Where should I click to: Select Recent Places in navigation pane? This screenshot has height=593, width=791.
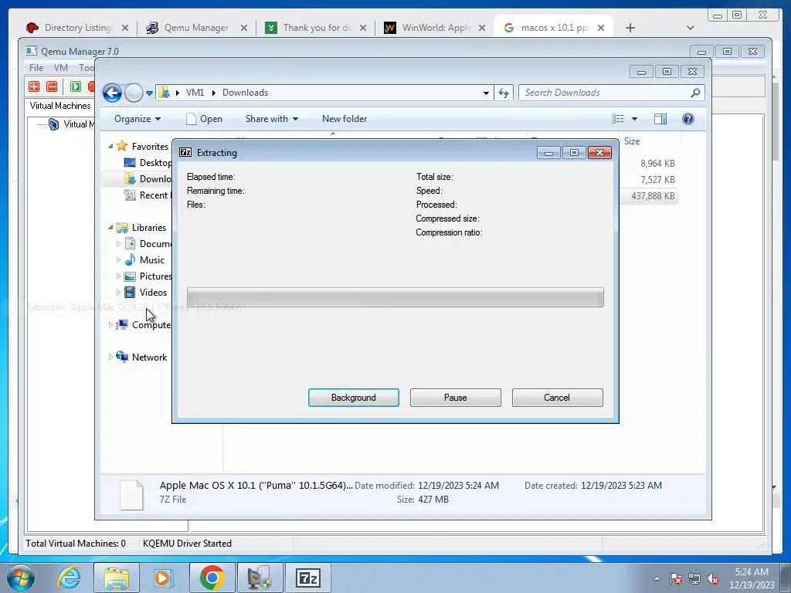pyautogui.click(x=154, y=195)
